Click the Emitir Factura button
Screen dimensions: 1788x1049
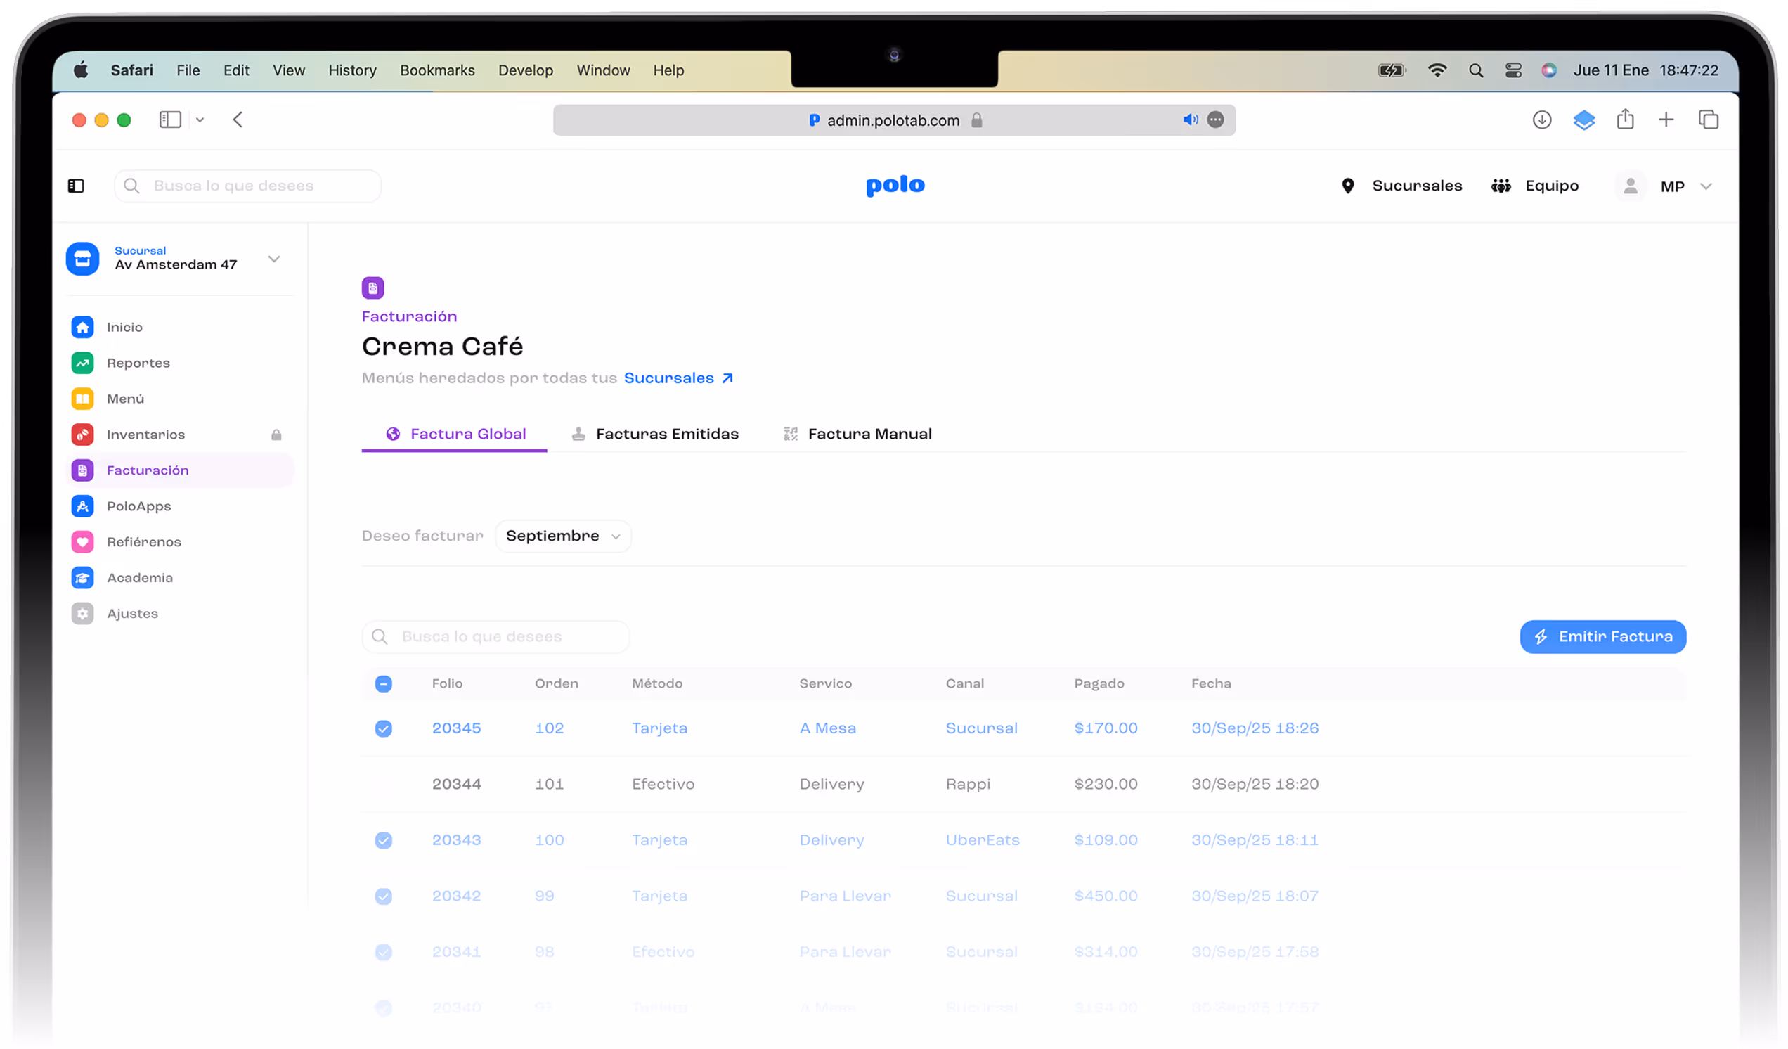(1602, 636)
